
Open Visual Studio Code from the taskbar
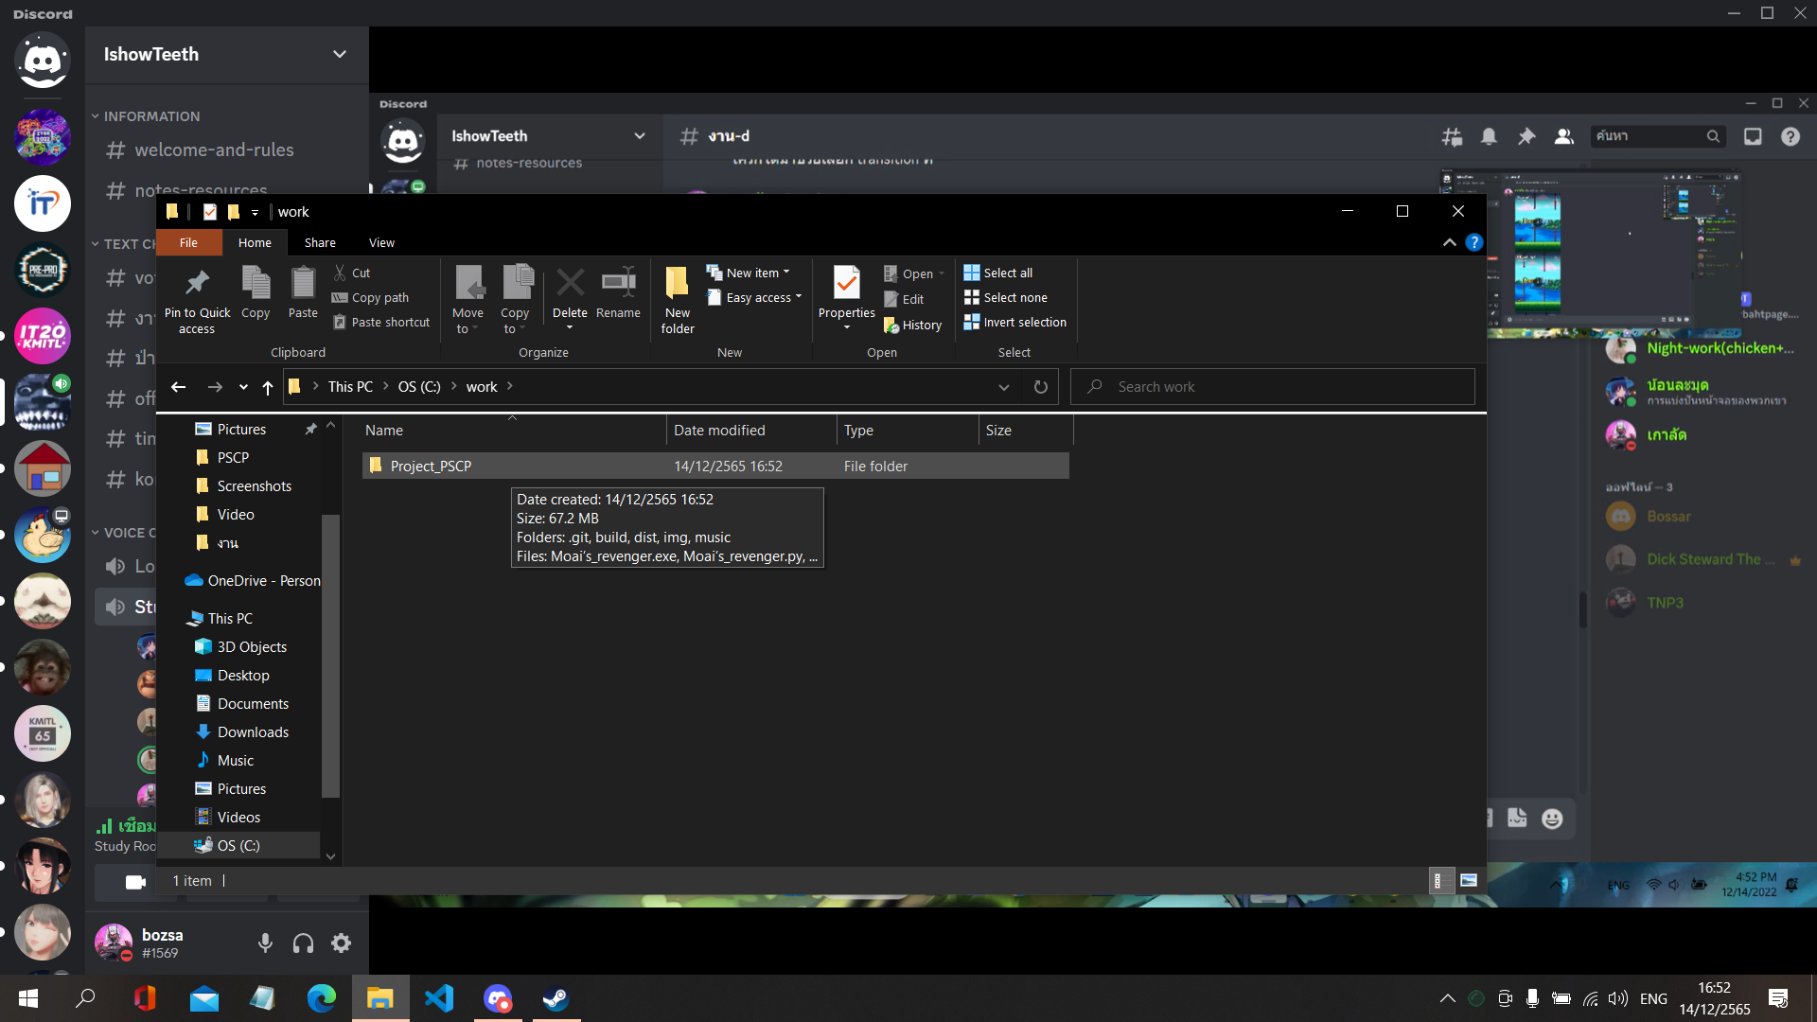pos(439,998)
